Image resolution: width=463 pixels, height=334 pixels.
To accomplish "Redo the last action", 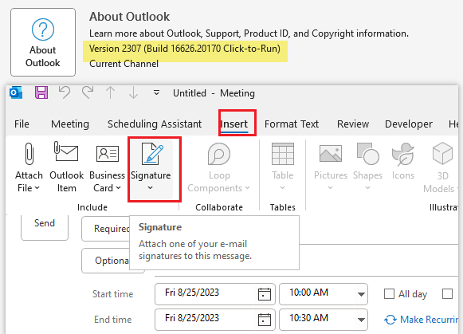I will click(88, 92).
